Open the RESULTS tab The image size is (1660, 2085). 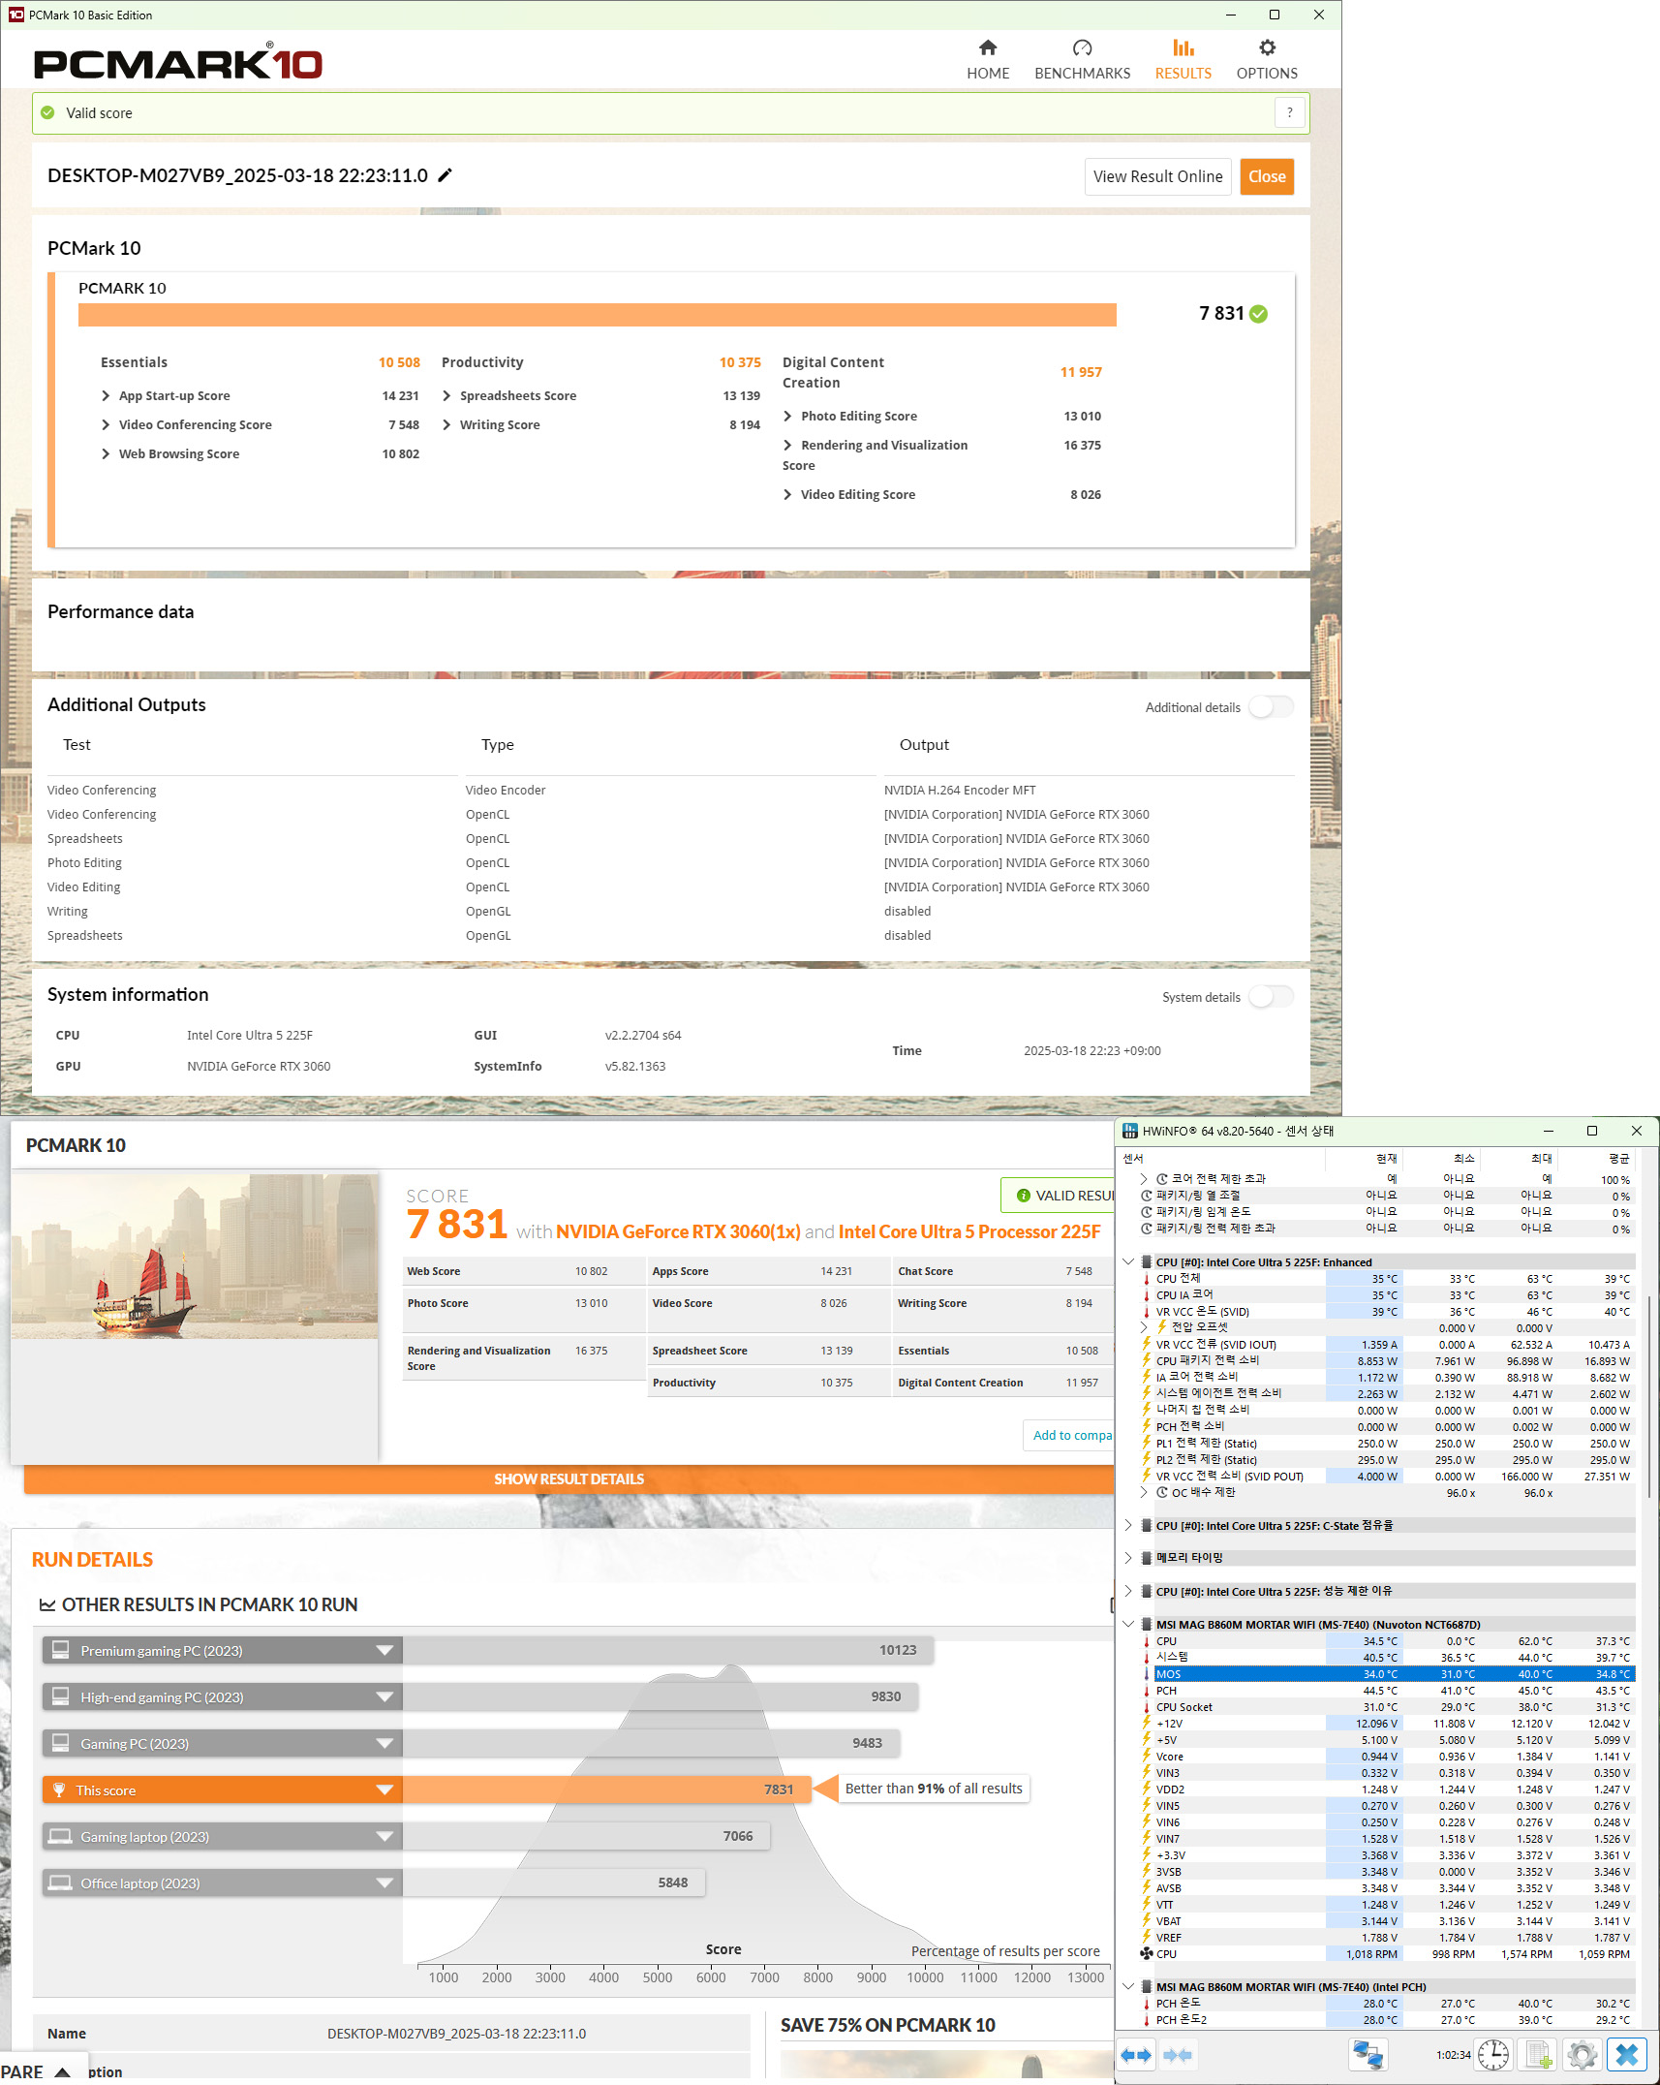pyautogui.click(x=1183, y=60)
